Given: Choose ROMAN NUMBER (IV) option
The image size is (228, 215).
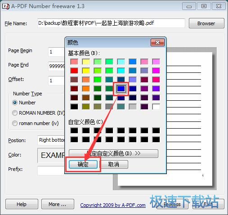Looking at the screenshot, I should click(15, 113).
